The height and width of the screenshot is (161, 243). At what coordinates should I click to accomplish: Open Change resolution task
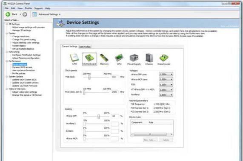pos(21,36)
